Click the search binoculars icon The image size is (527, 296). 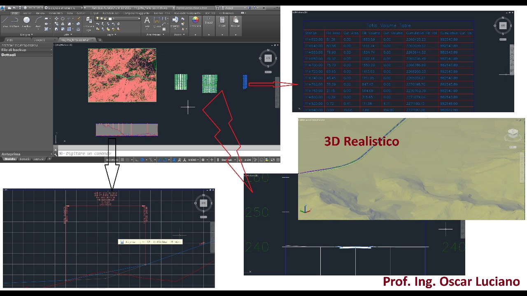click(x=218, y=8)
